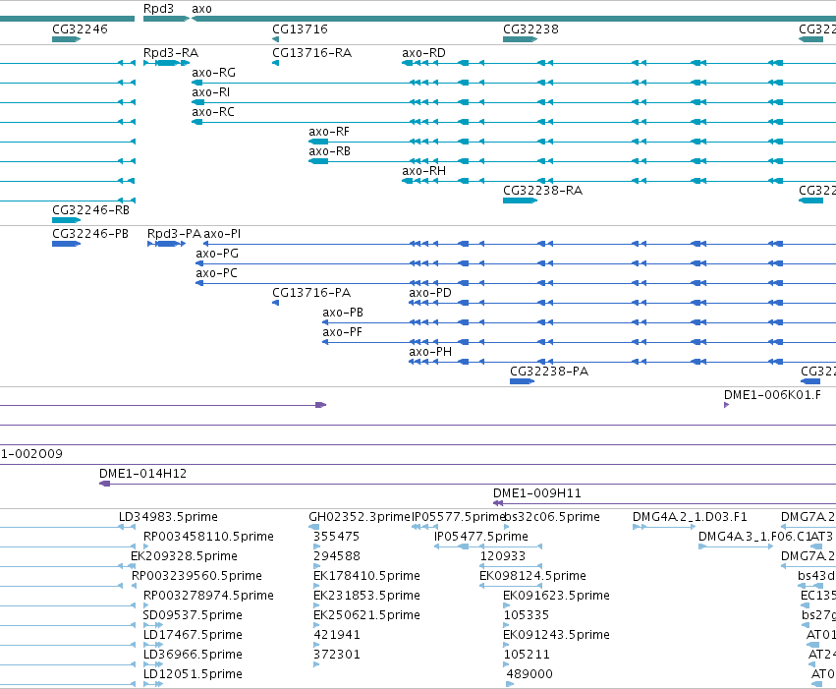This screenshot has width=836, height=689.
Task: Select the IP05477.5prime EST label
Action: tap(481, 537)
